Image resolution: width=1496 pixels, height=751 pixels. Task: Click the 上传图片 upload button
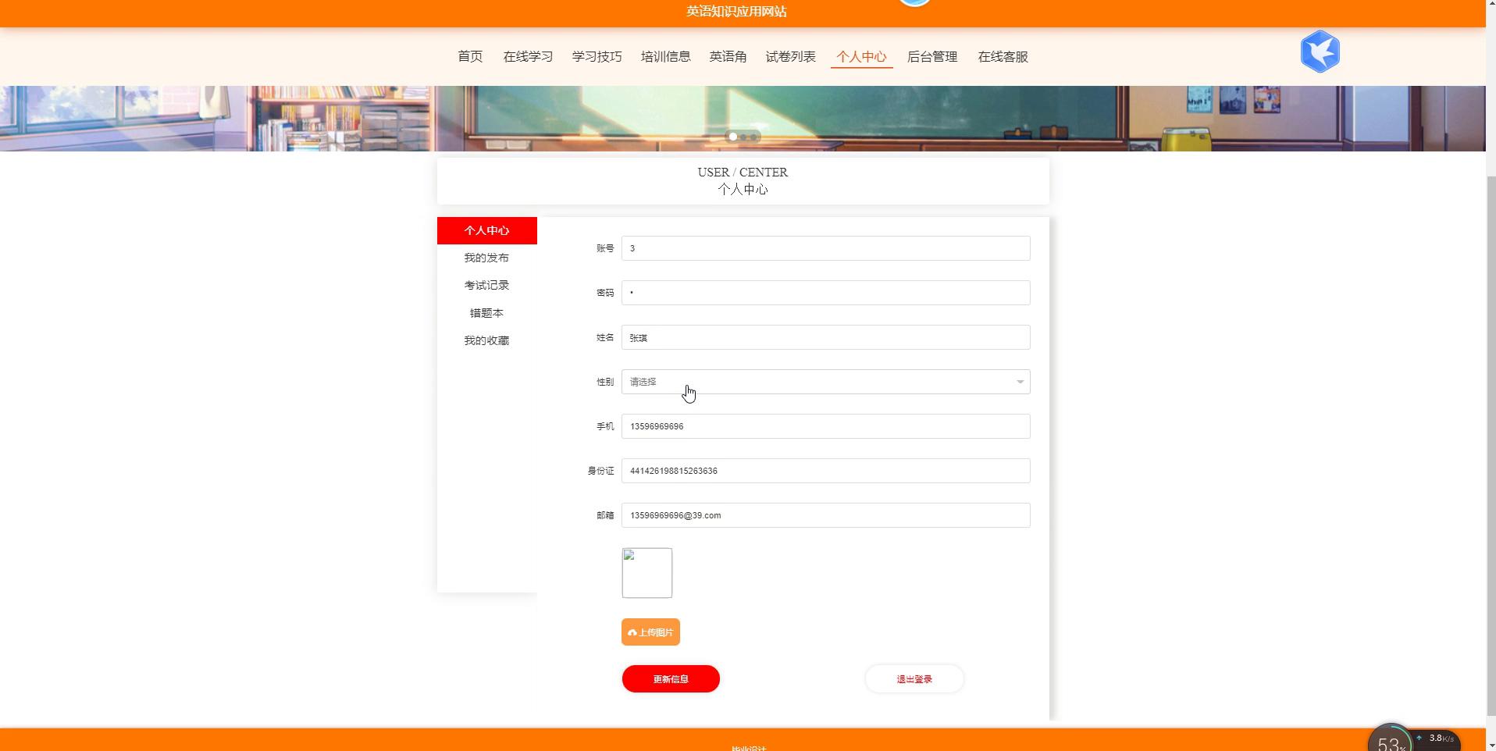pyautogui.click(x=650, y=632)
